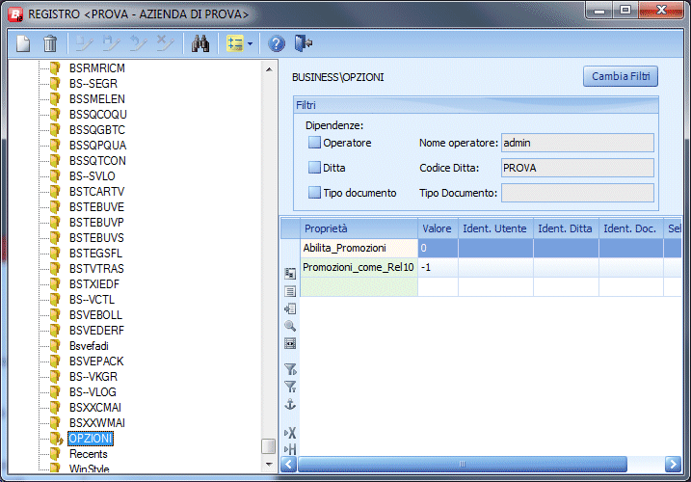Click the Ident. Doc. column header
The width and height of the screenshot is (691, 482).
pos(630,228)
